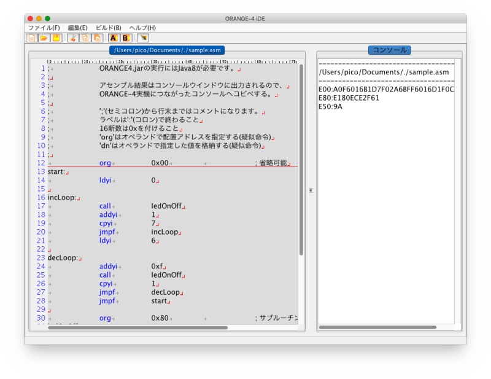Close the ORANGE-4 IDE window

(x=30, y=19)
